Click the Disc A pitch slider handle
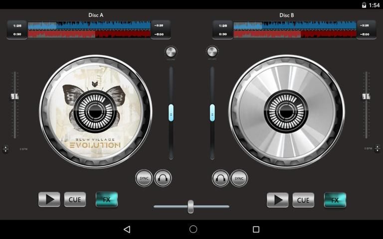The image size is (383, 239). (x=15, y=96)
